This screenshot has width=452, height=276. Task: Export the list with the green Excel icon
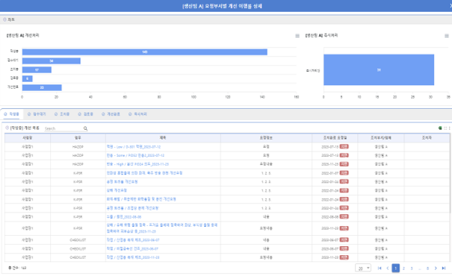(440, 128)
